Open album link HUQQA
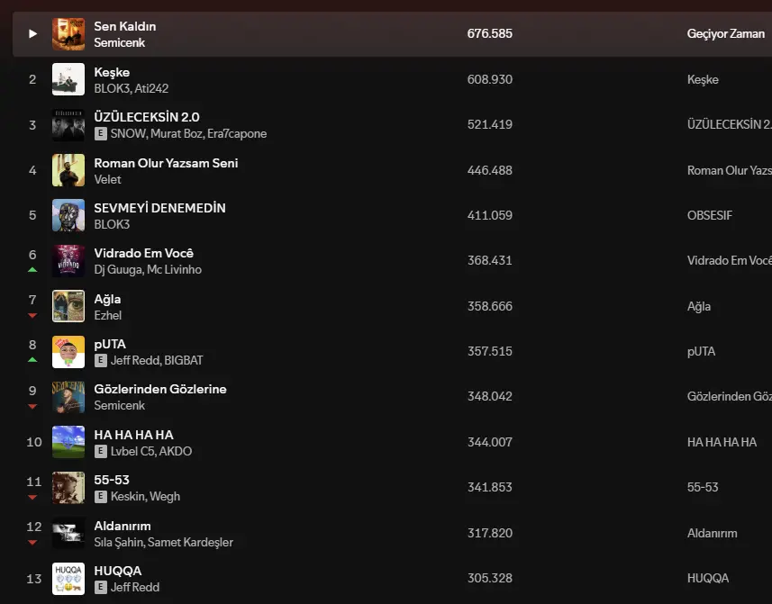 pos(708,579)
